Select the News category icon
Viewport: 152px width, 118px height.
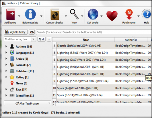point(12,83)
